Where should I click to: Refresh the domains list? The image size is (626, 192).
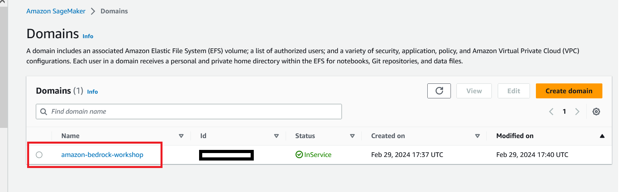pyautogui.click(x=439, y=91)
